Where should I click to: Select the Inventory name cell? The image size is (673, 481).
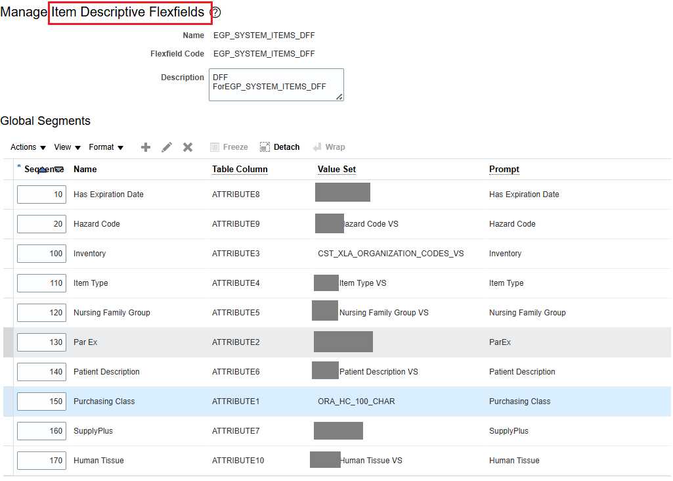[x=89, y=254]
